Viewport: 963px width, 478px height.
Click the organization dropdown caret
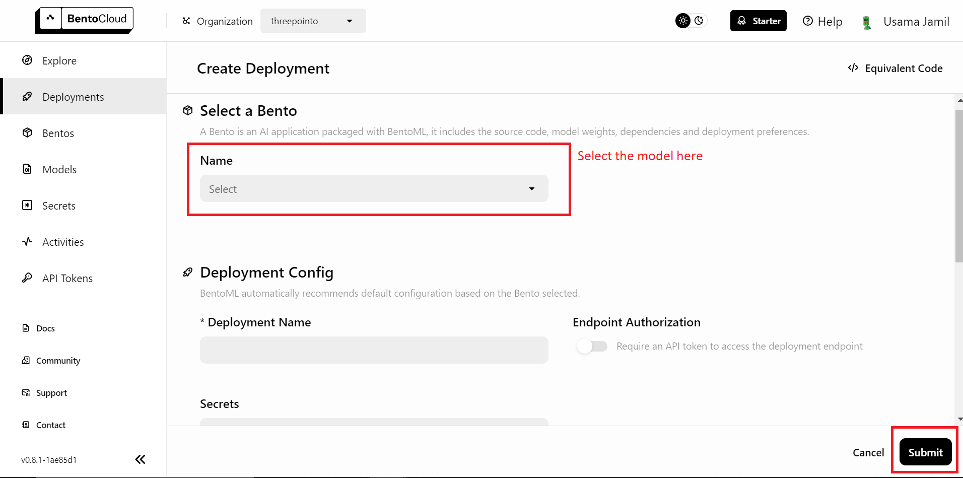[350, 21]
